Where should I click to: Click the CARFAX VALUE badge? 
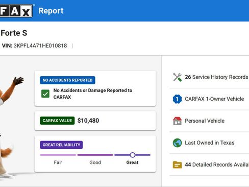(57, 121)
